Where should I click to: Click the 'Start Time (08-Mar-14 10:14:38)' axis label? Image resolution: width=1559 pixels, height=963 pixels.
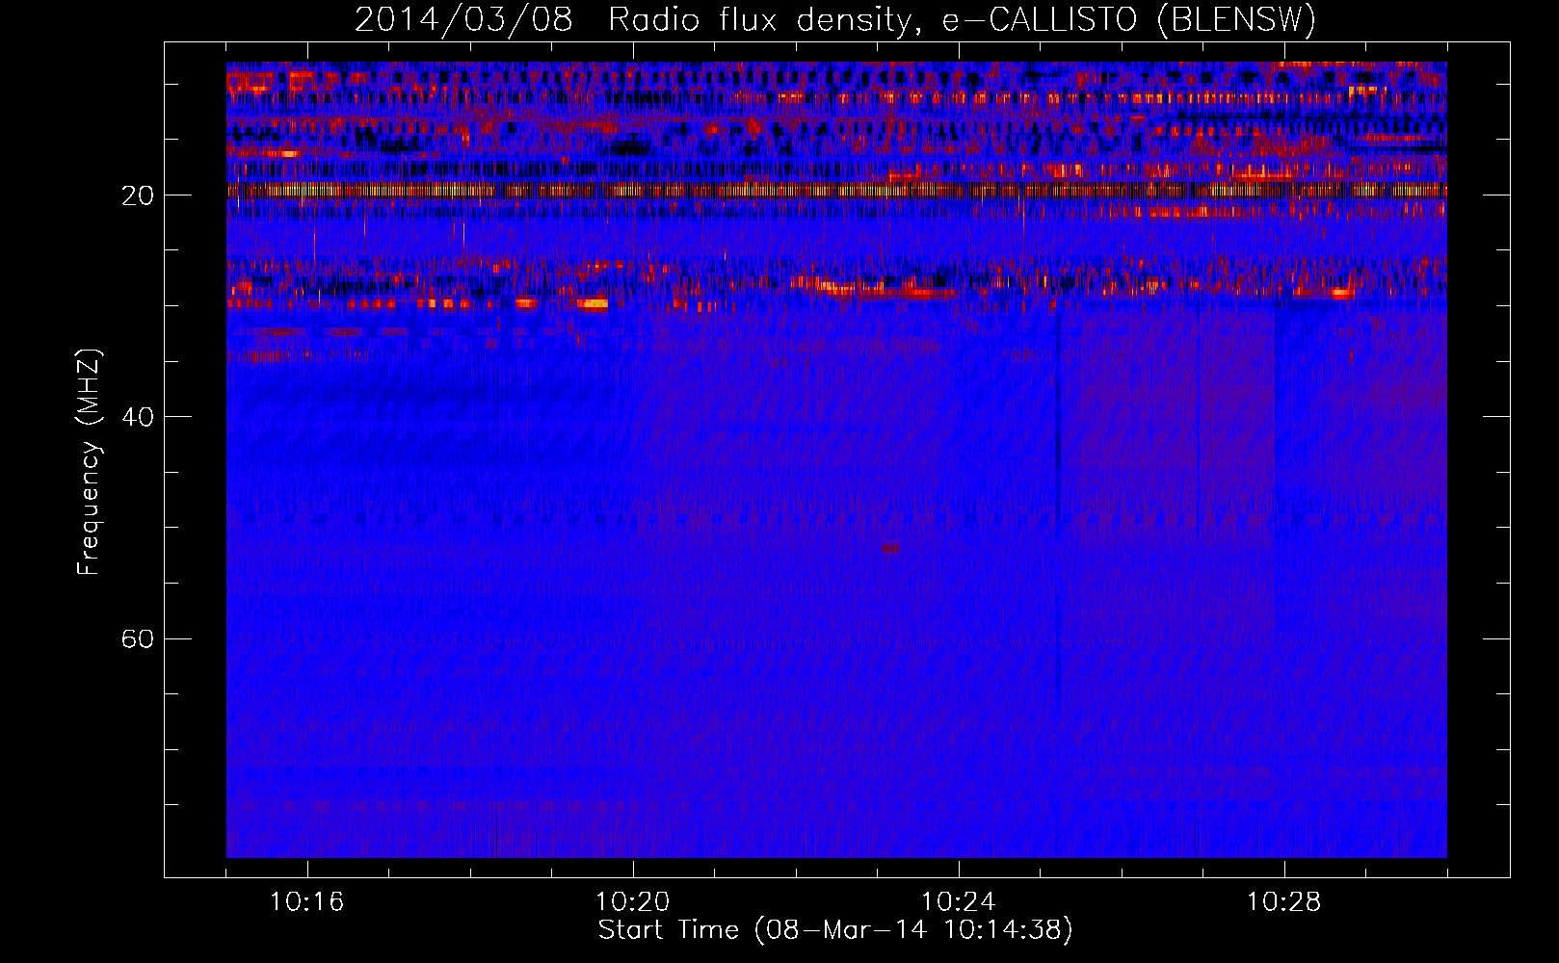click(x=835, y=930)
